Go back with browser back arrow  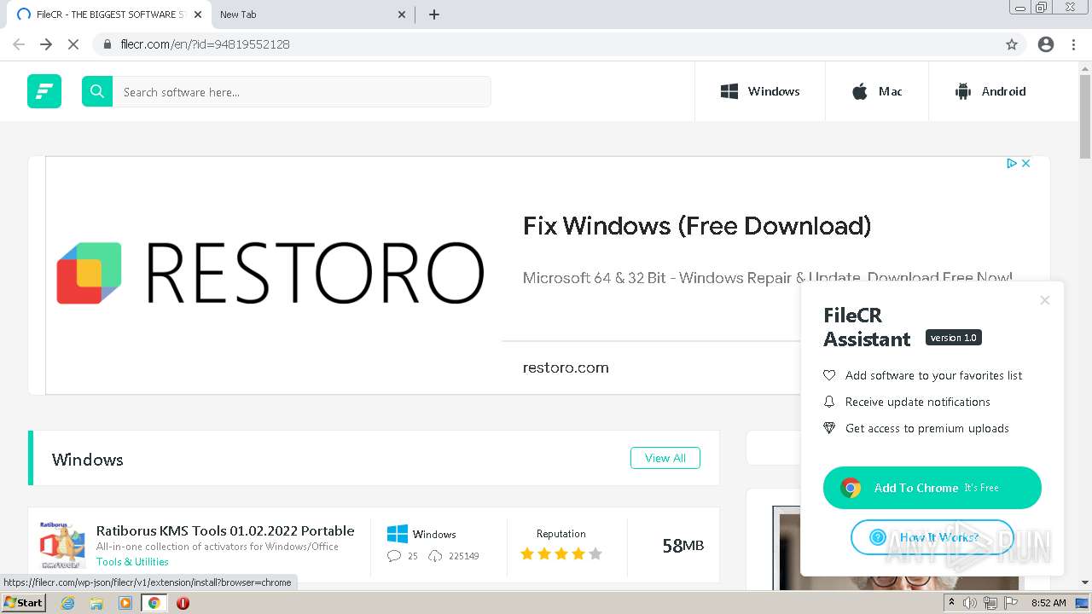(x=19, y=44)
